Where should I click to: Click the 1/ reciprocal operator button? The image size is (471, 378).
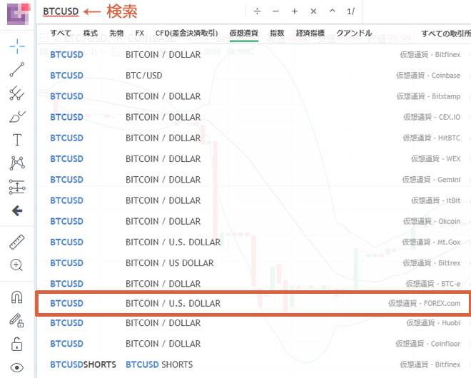tap(351, 11)
